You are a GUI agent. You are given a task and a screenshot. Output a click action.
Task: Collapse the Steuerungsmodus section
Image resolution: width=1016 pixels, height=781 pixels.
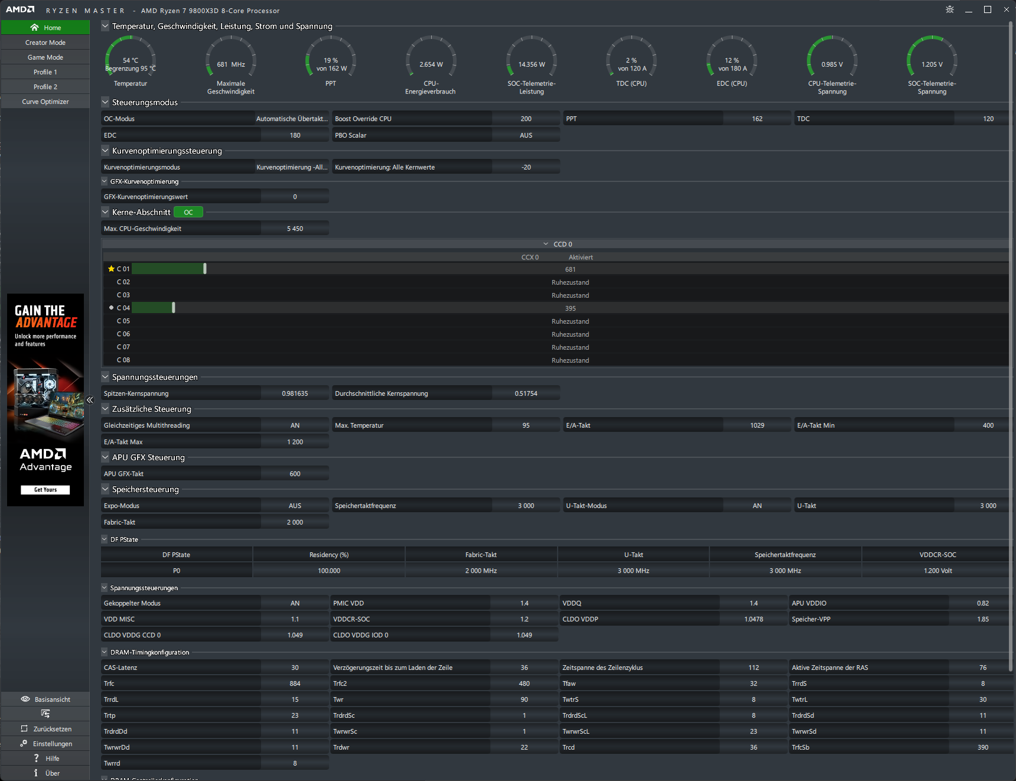(105, 102)
